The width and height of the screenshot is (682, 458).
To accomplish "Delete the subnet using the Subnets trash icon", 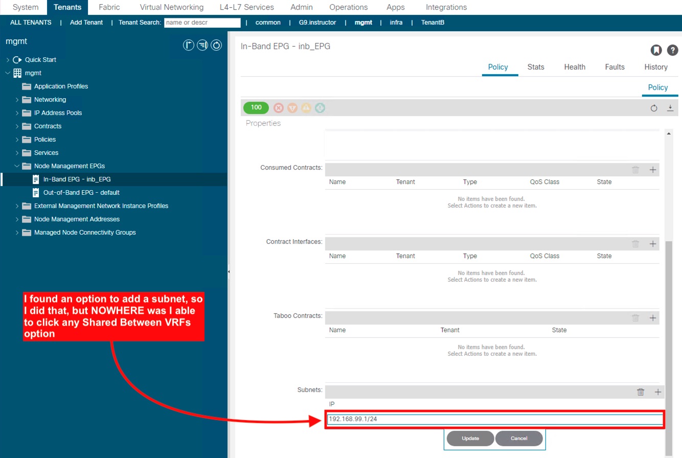I will (641, 392).
